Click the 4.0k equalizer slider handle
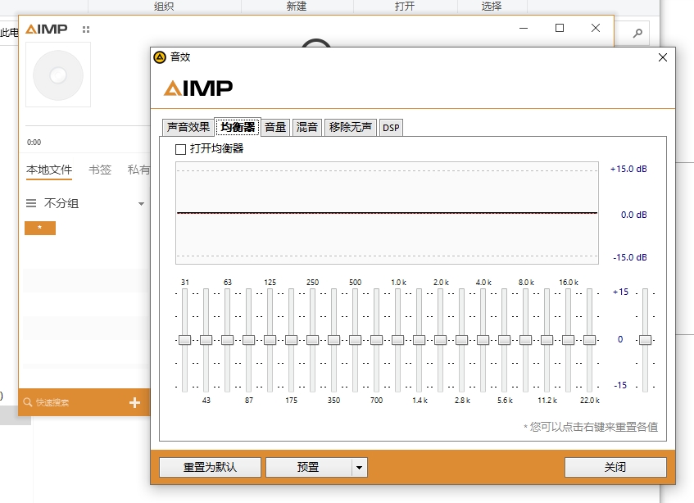This screenshot has height=503, width=694. [x=483, y=340]
